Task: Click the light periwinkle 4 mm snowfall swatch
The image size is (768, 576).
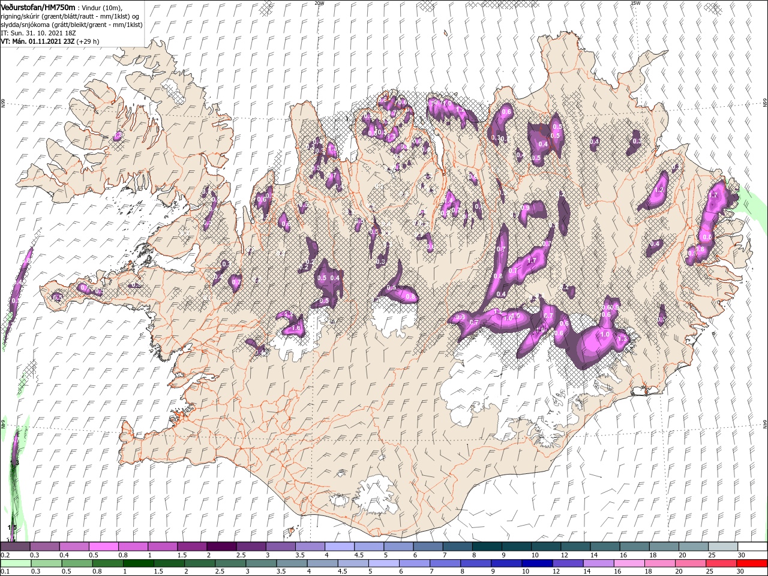Action: [x=339, y=547]
